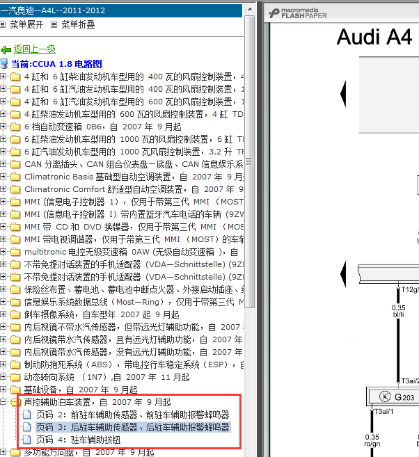Click the Macromedia FlashPaper logo
419x457 pixels.
coord(297,13)
